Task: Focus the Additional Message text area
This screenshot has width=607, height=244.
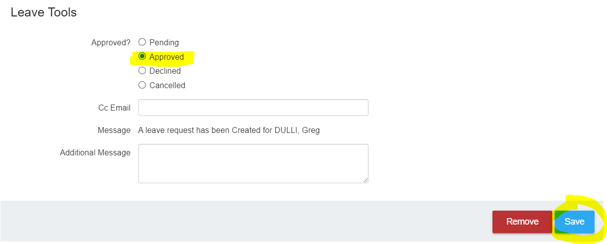Action: click(x=253, y=164)
